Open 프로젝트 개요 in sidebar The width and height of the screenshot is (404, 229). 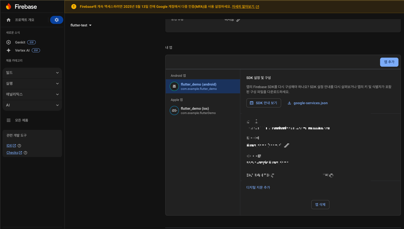coord(25,20)
